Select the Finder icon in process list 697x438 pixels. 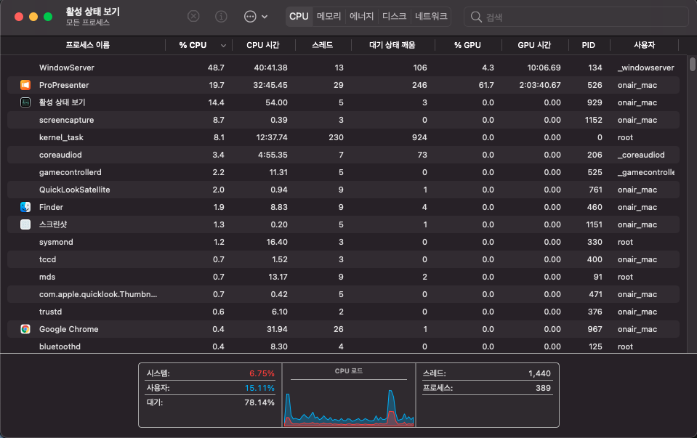pos(25,207)
